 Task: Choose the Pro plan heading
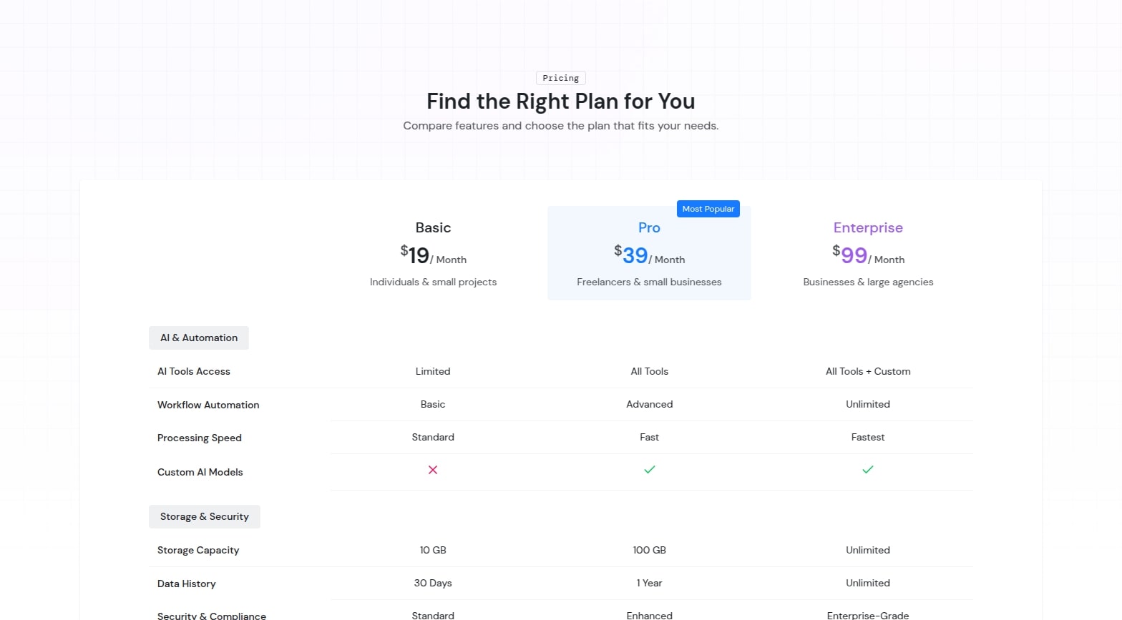[649, 227]
